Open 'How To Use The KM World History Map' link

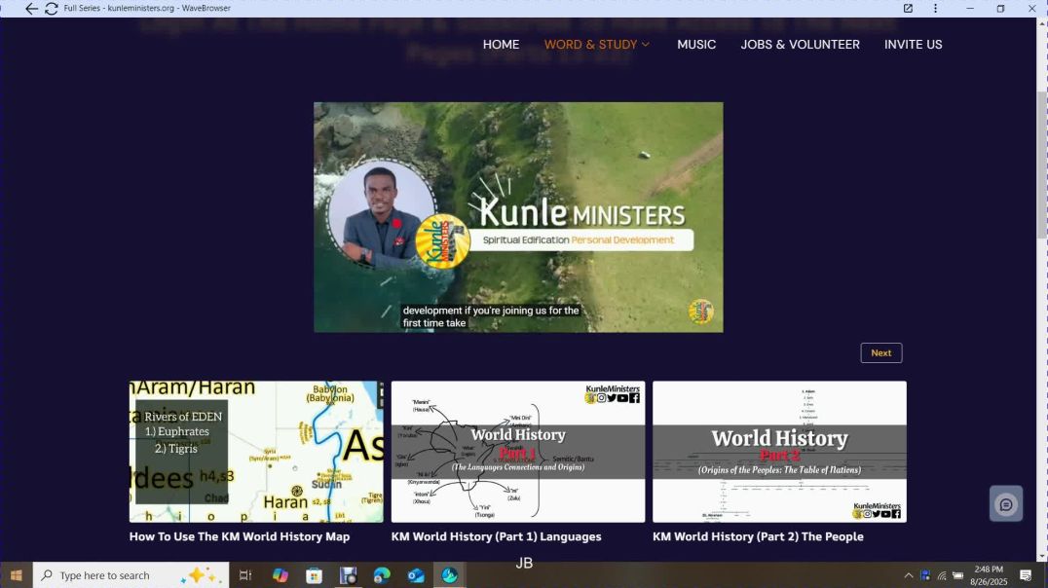[x=240, y=536]
